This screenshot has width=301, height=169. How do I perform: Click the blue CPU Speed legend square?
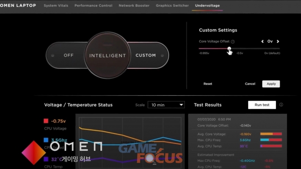(46, 140)
